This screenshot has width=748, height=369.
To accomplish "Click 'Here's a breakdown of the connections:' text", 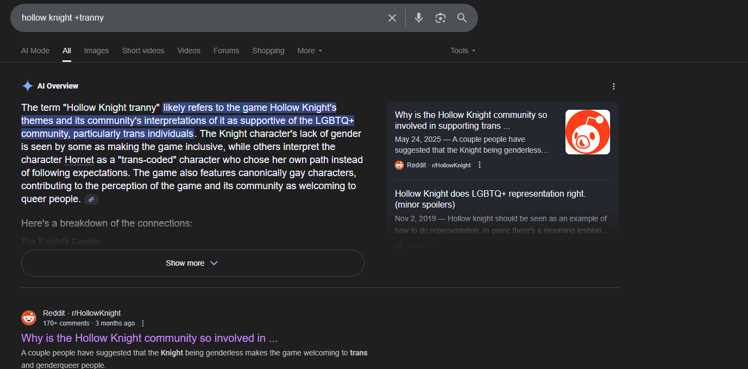I will [107, 223].
